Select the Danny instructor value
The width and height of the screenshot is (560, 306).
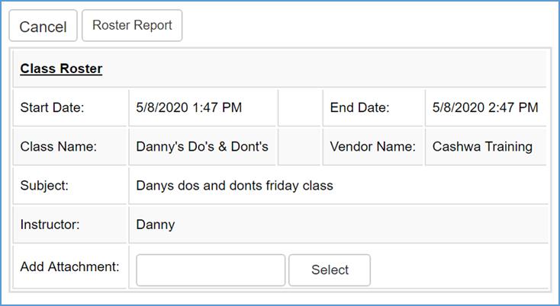[x=155, y=225]
